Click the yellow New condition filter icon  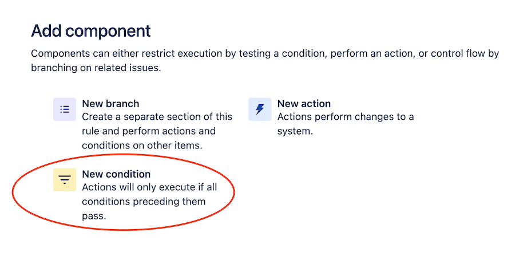coord(65,180)
